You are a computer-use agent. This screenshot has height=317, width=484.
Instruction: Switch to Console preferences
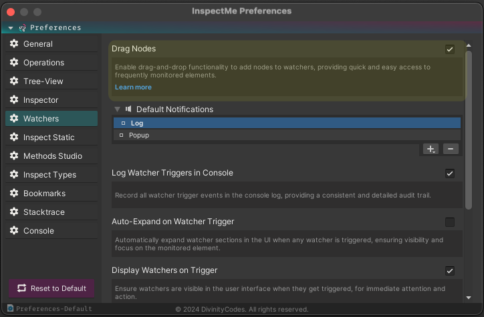[x=51, y=231]
